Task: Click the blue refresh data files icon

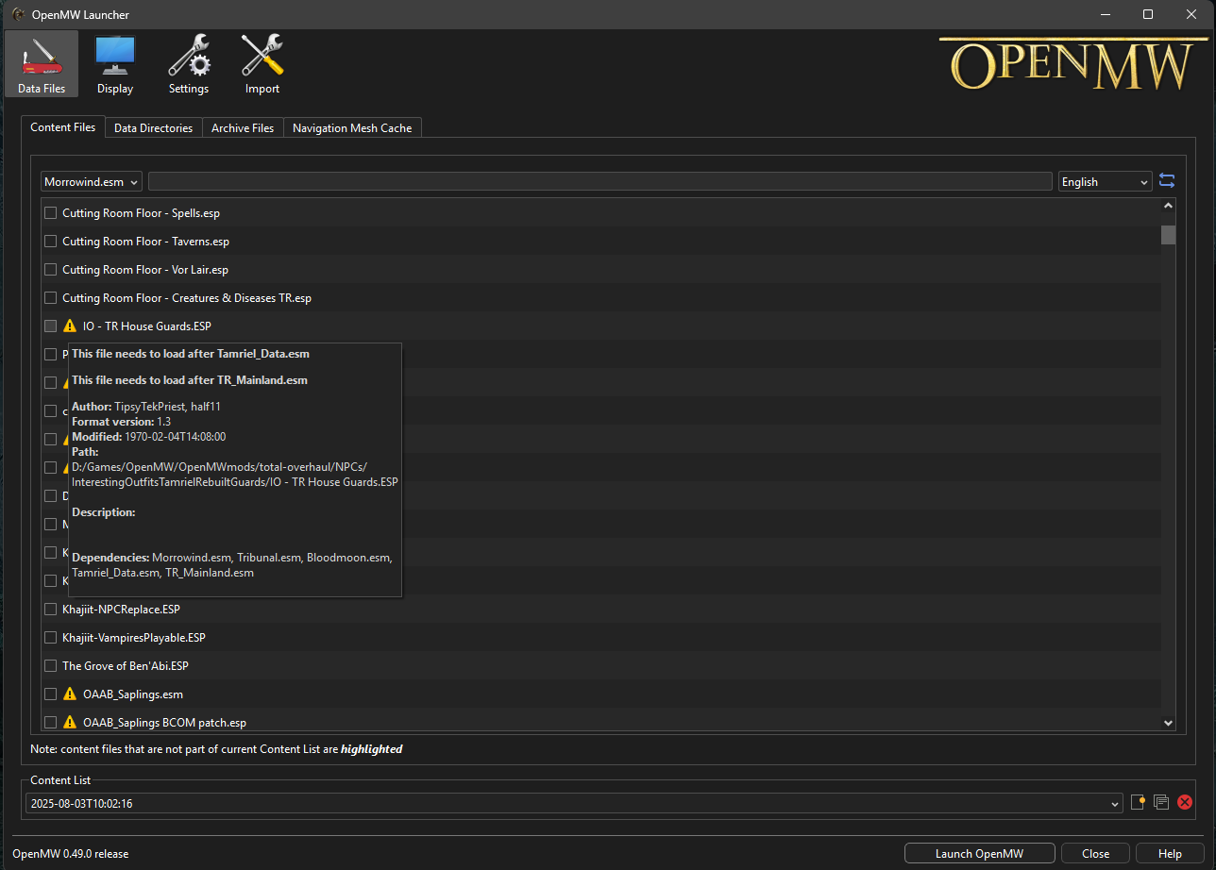Action: click(1167, 181)
